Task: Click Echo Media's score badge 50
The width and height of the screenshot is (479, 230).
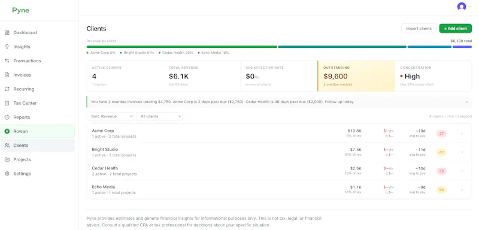Action: click(441, 190)
